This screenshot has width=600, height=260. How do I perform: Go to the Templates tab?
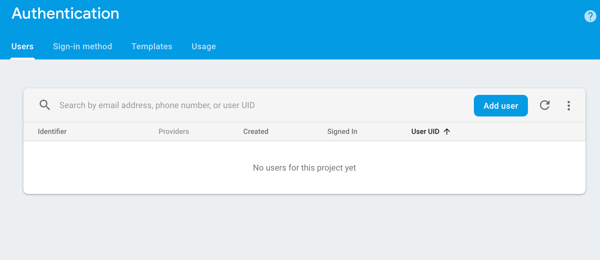[152, 47]
